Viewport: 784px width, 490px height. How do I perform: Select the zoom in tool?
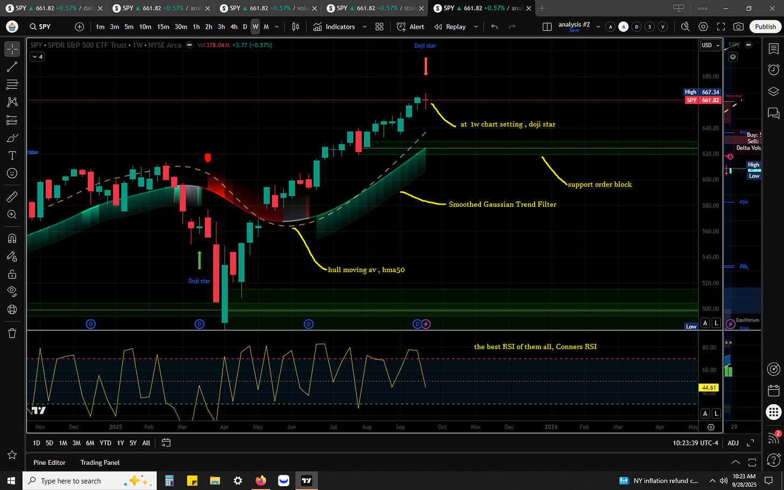[x=12, y=214]
